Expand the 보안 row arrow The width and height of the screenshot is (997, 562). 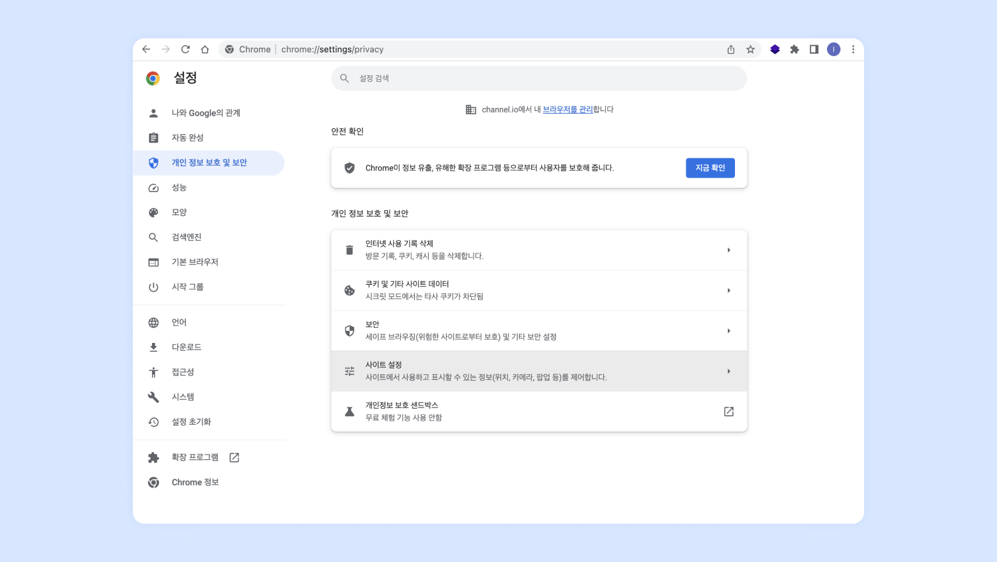pyautogui.click(x=729, y=331)
